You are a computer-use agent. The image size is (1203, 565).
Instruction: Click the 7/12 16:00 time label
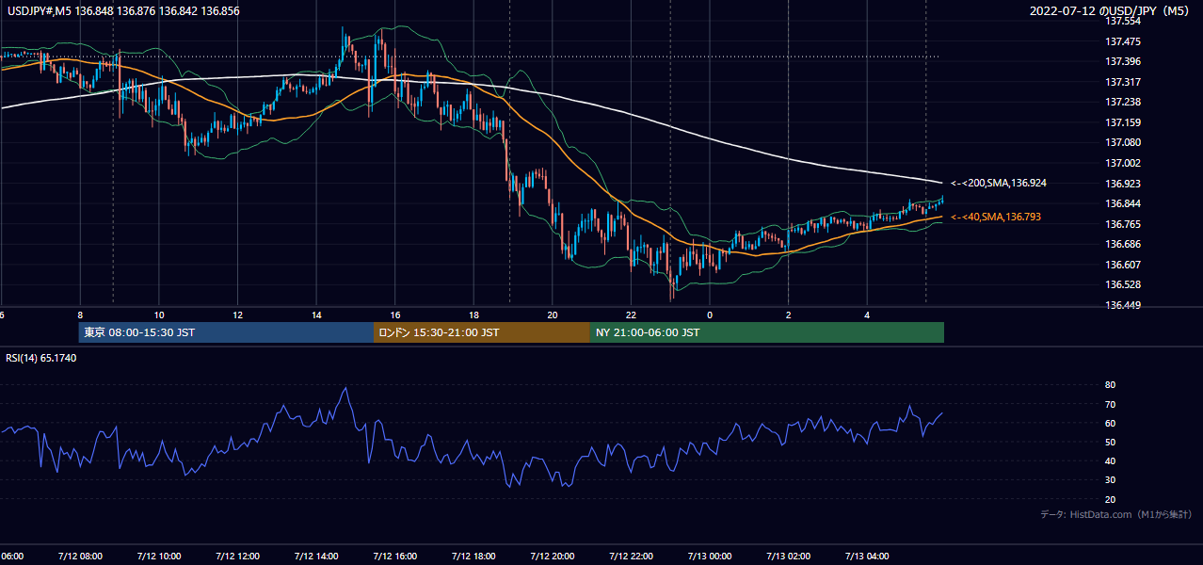[x=395, y=557]
